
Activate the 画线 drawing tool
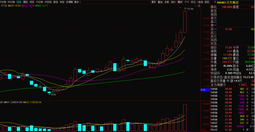tap(180, 2)
